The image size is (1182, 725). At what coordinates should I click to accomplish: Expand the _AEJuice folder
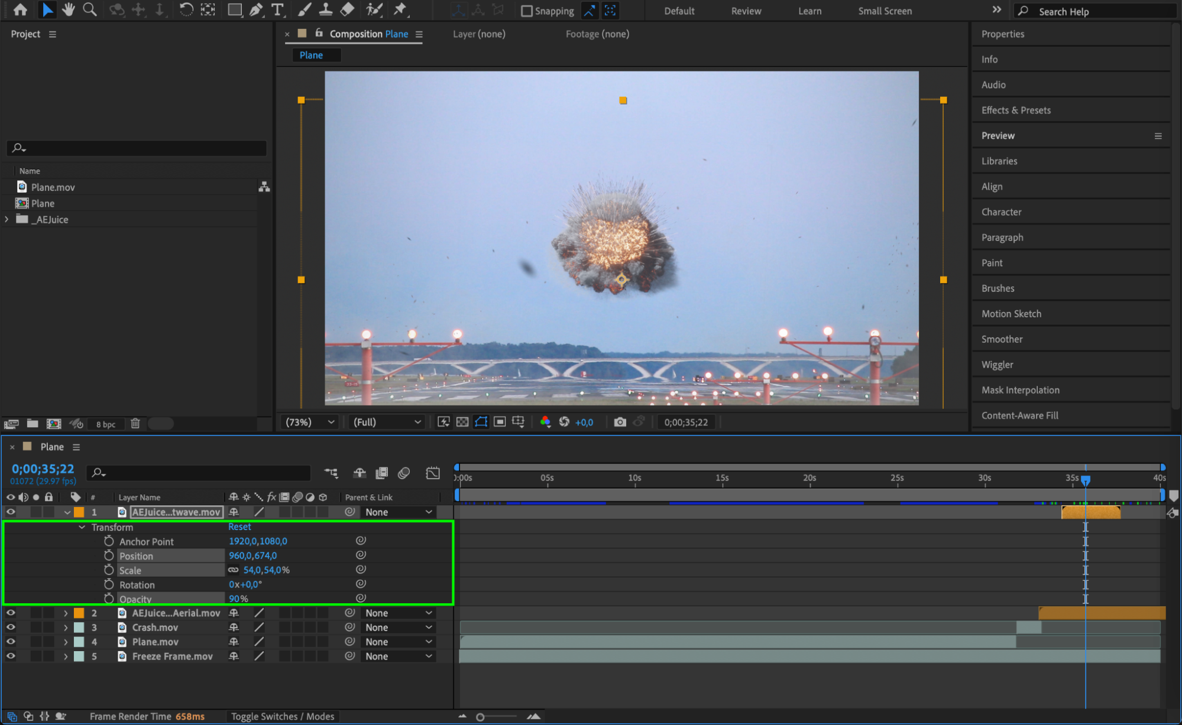coord(7,219)
